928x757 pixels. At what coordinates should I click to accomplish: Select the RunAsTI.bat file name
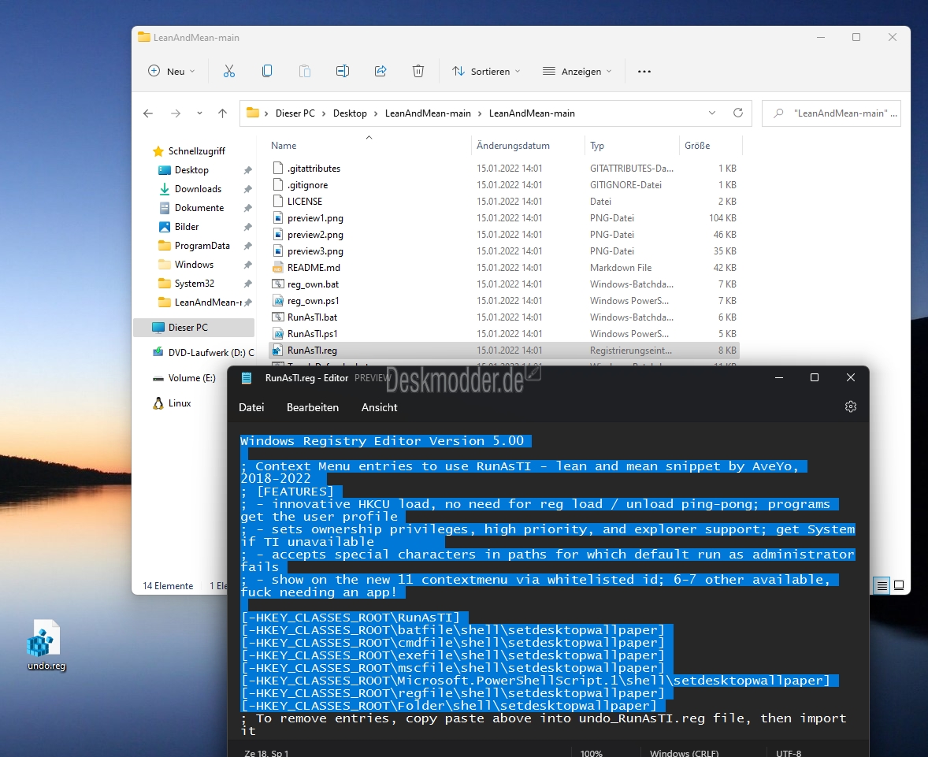click(312, 317)
